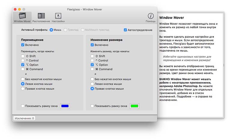Image resolution: width=228 pixels, height=139 pixels.
Task: Enable Control modifier for Перемещение
Action: (23, 60)
